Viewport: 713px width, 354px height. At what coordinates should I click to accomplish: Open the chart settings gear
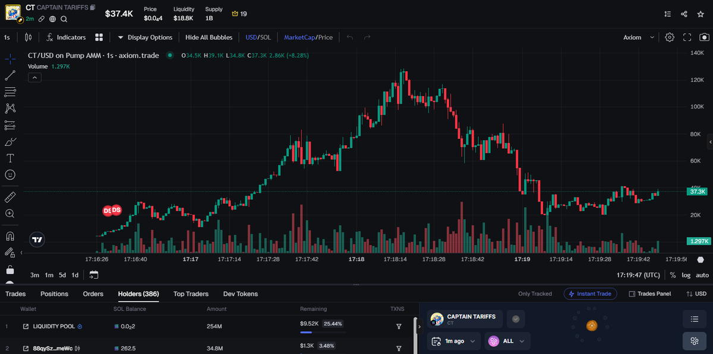(x=670, y=37)
